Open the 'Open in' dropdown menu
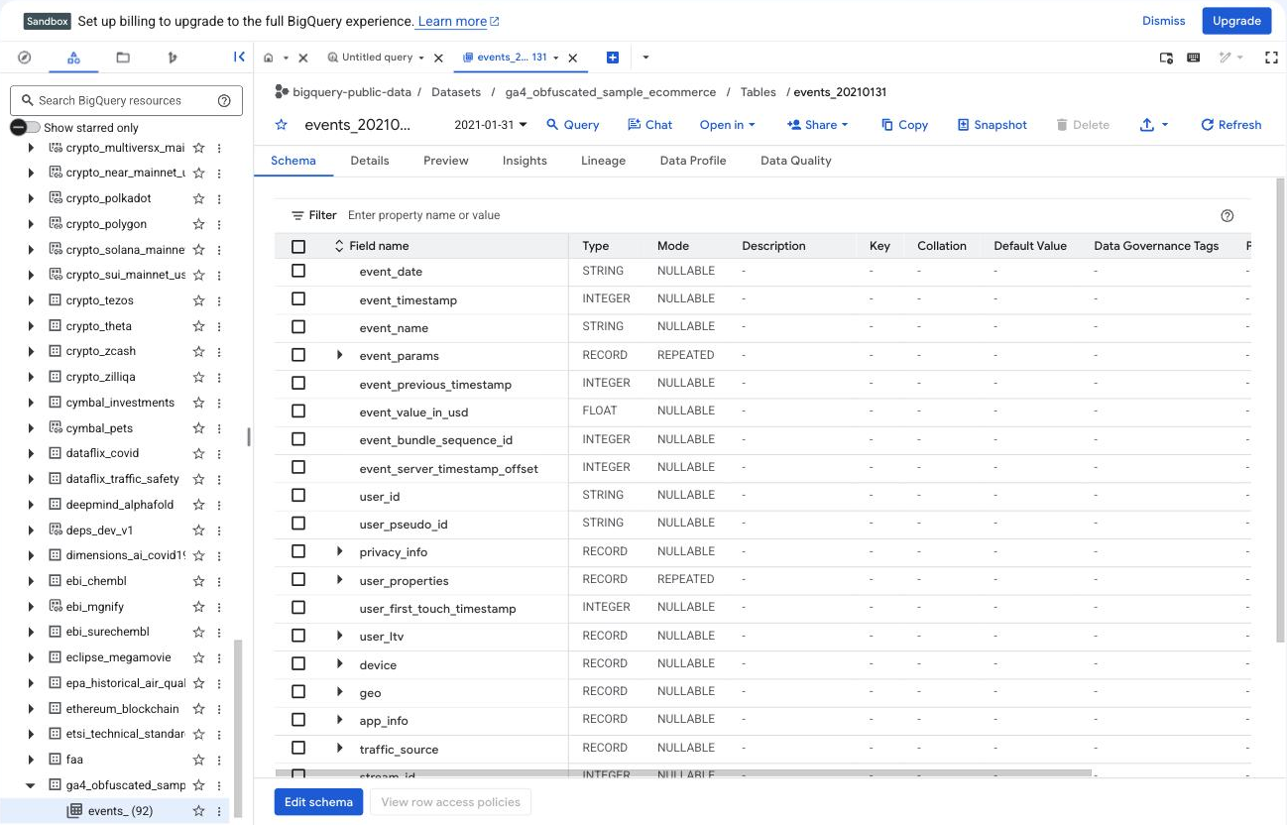The image size is (1287, 825). [x=727, y=125]
